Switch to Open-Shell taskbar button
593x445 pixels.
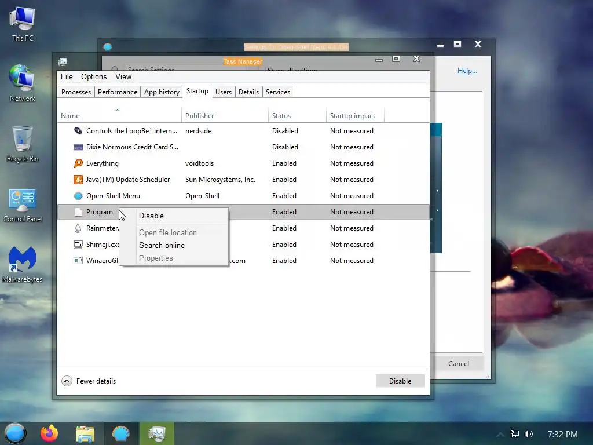(121, 433)
